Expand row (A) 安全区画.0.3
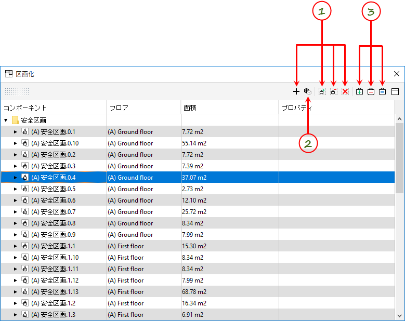Screen dimensions: 405x321 click(x=15, y=166)
